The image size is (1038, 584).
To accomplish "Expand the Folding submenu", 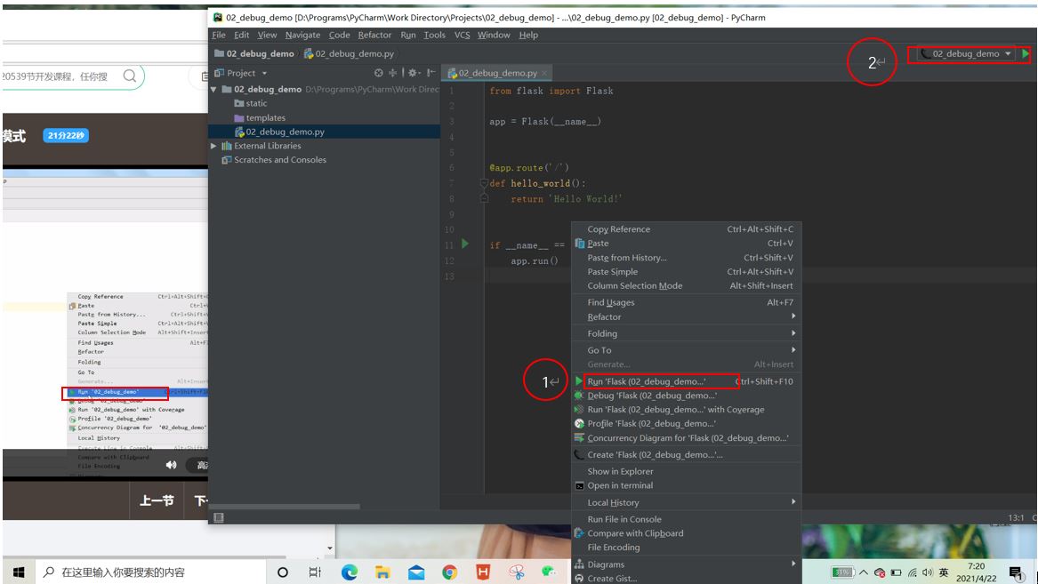I will pyautogui.click(x=687, y=333).
